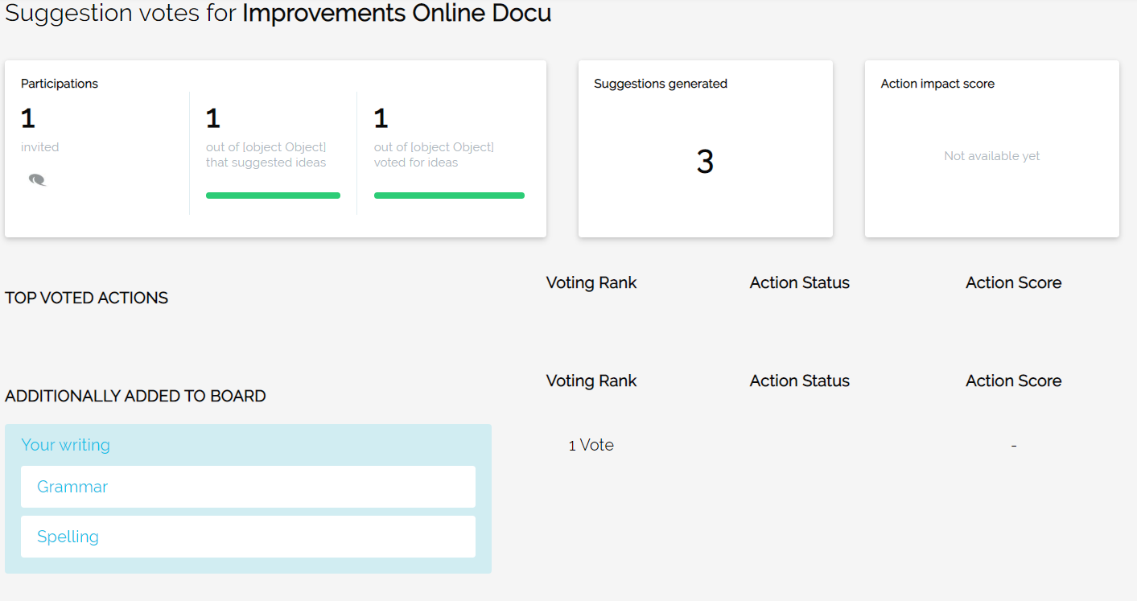Click the Action impact score label

pyautogui.click(x=937, y=84)
